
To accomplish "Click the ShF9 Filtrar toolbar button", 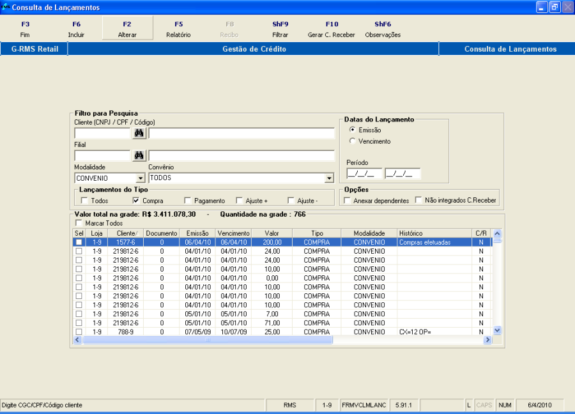I will click(280, 29).
